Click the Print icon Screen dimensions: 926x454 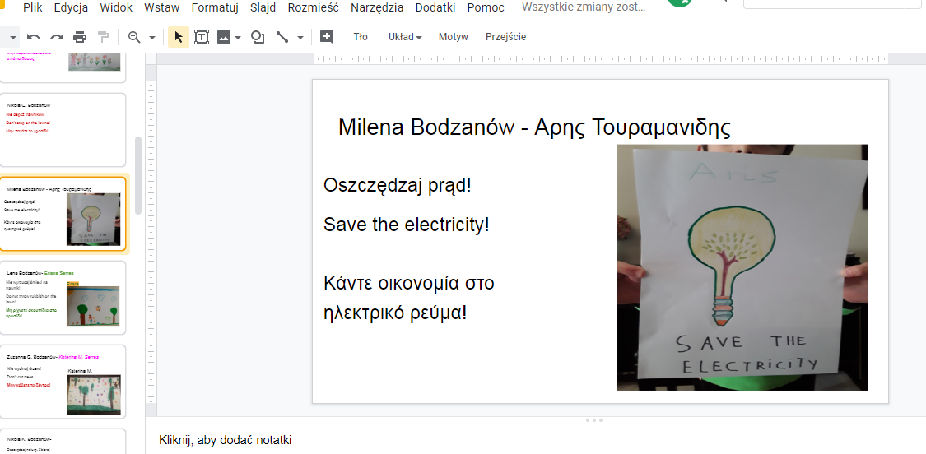[80, 37]
